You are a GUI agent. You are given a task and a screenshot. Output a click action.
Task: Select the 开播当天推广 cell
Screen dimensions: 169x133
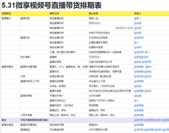[68, 96]
